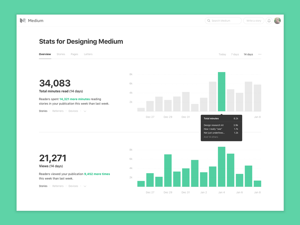Viewport: 300px width, 225px height.
Task: Select Stories filter under Views
Action: 43,186
